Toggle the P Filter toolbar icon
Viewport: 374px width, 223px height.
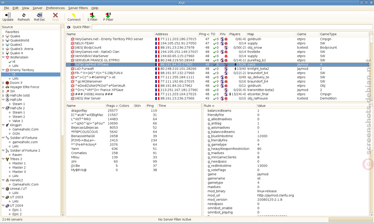click(108, 15)
